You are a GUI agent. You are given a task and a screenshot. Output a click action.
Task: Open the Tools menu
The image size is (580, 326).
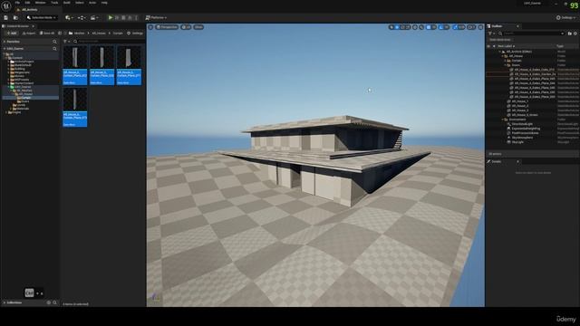tap(54, 3)
